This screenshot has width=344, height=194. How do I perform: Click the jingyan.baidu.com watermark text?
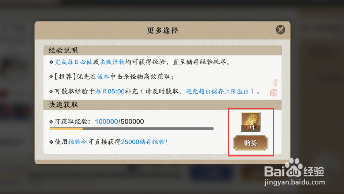click(x=294, y=182)
